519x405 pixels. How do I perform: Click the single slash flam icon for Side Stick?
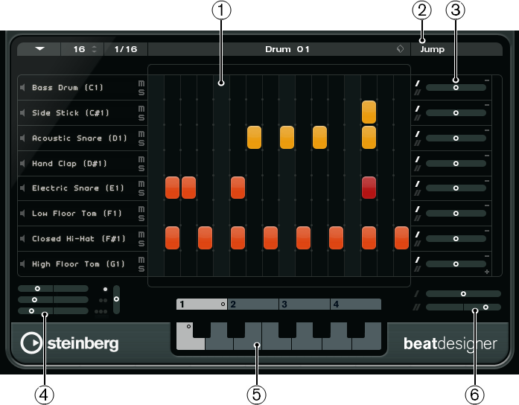click(x=418, y=109)
